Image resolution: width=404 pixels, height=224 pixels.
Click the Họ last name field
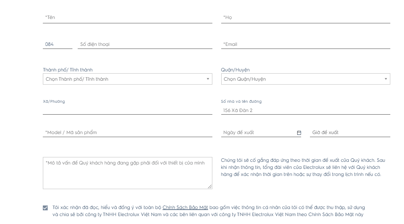point(306,18)
